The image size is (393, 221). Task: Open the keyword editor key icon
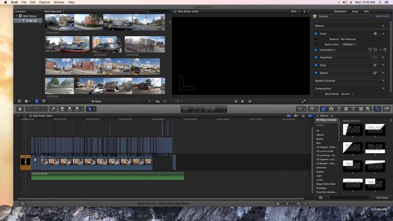[53, 109]
